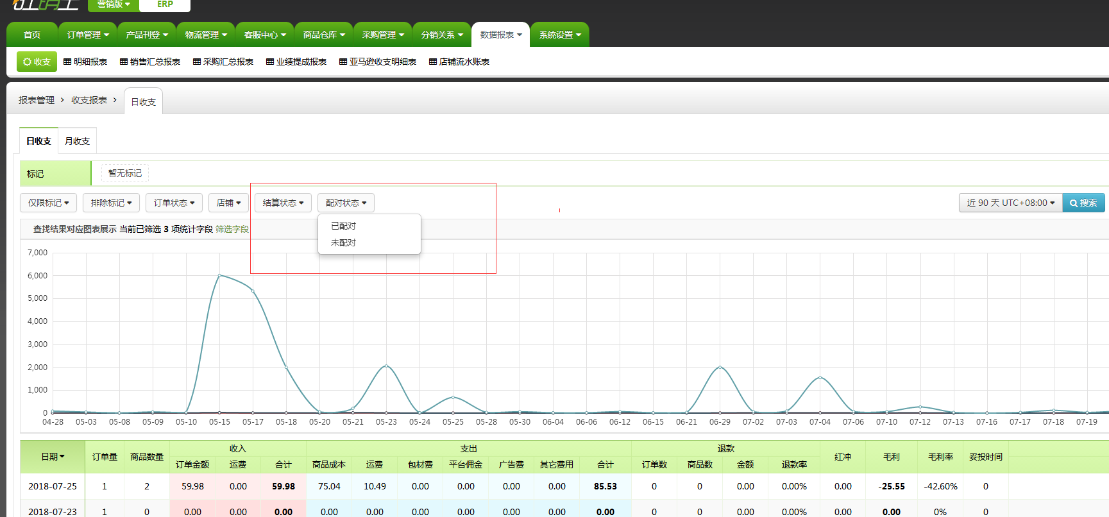Image resolution: width=1109 pixels, height=517 pixels.
Task: Click the 暂无标记 tag
Action: click(125, 173)
